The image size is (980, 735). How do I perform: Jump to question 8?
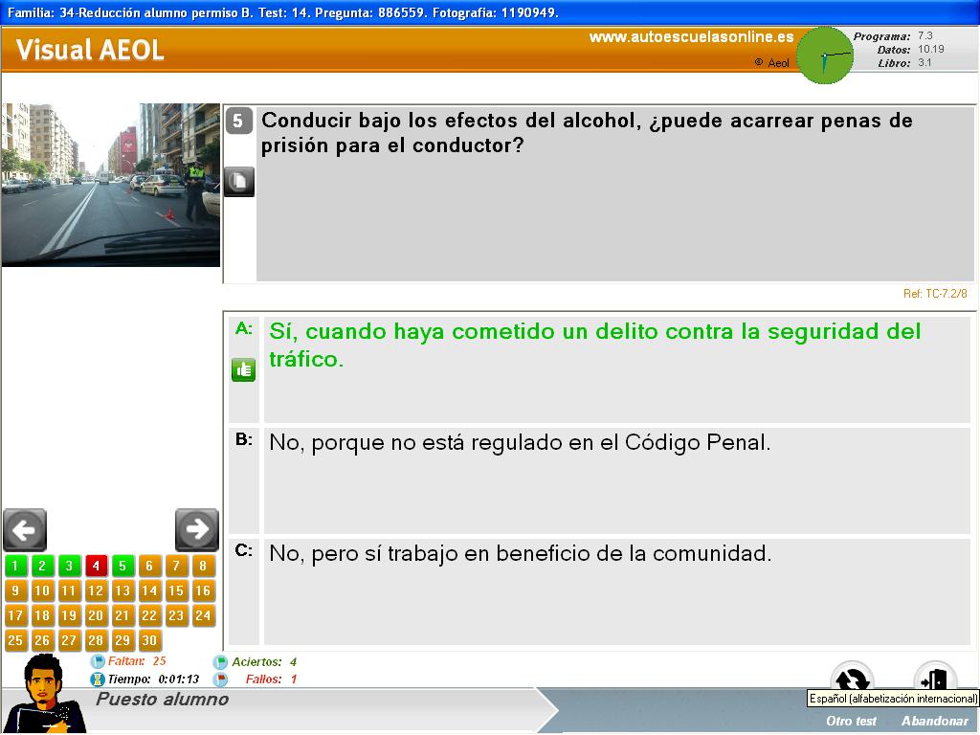203,567
